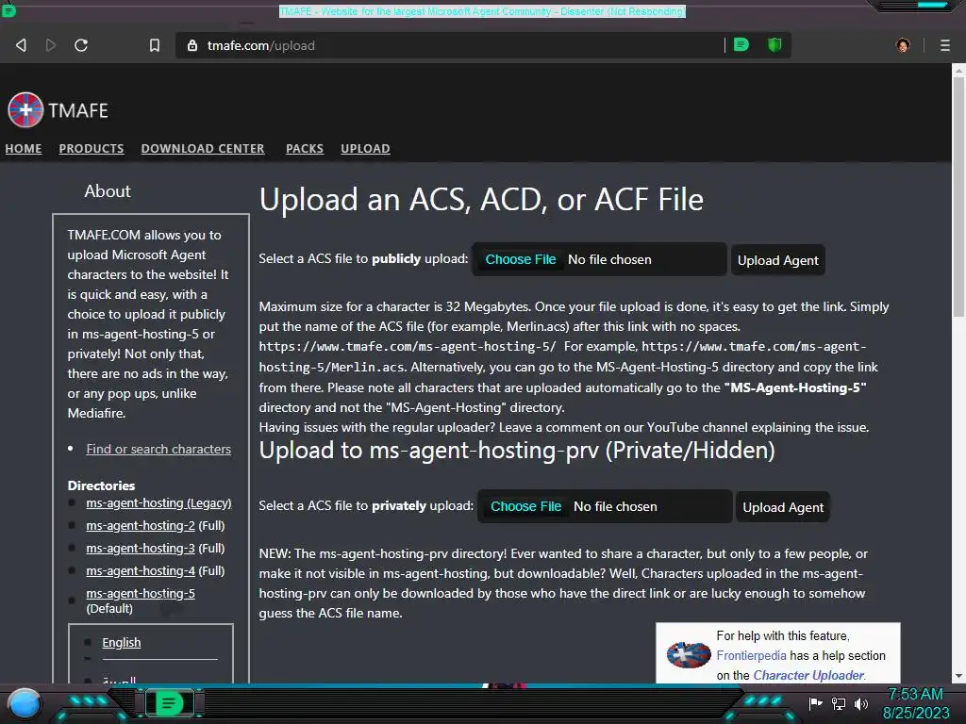
Task: Open the PRODUCTS nav item
Action: click(x=92, y=149)
